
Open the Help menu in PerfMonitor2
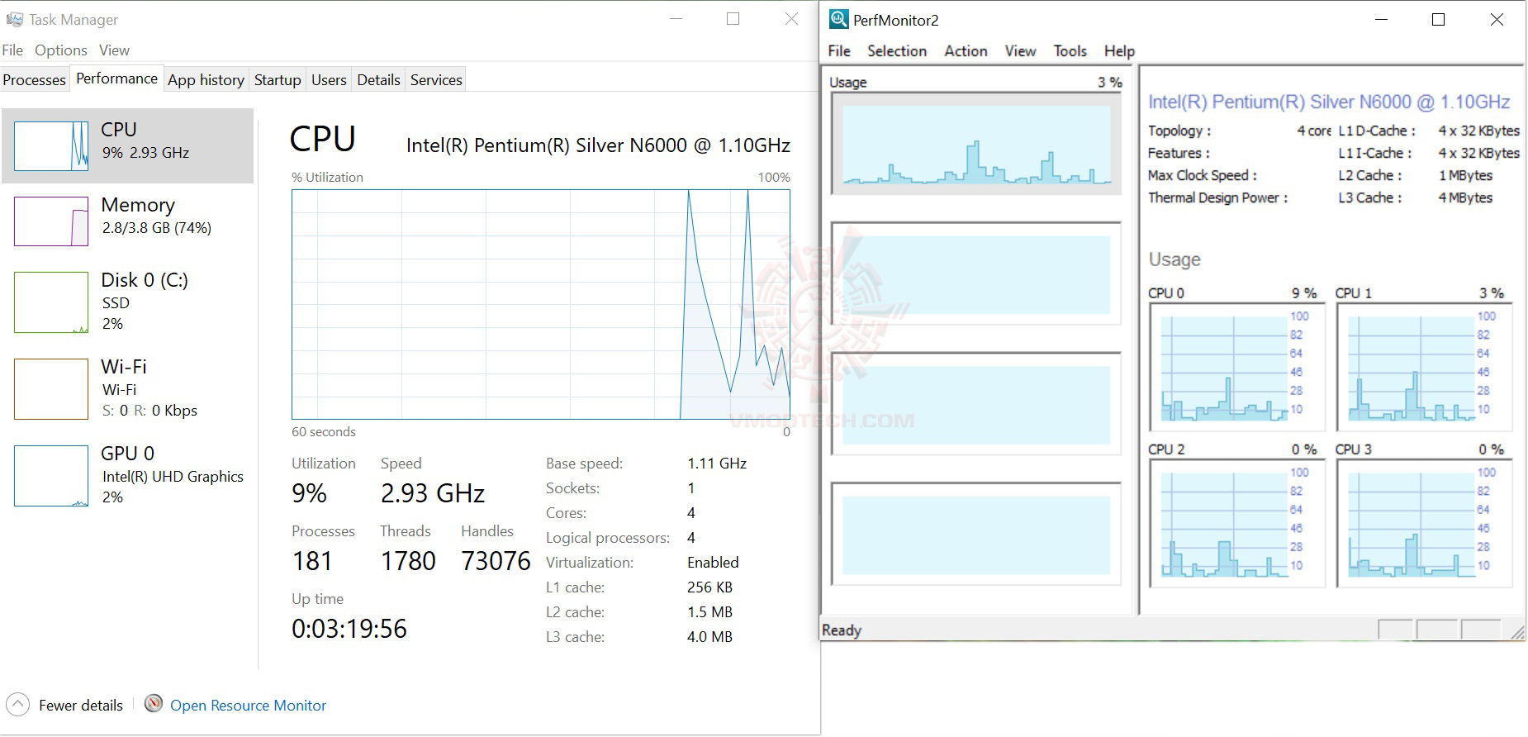1119,51
